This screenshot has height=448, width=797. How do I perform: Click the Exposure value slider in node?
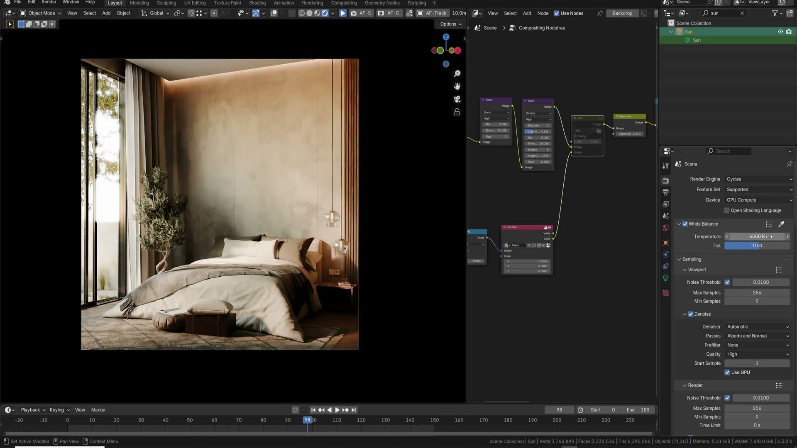tap(630, 134)
